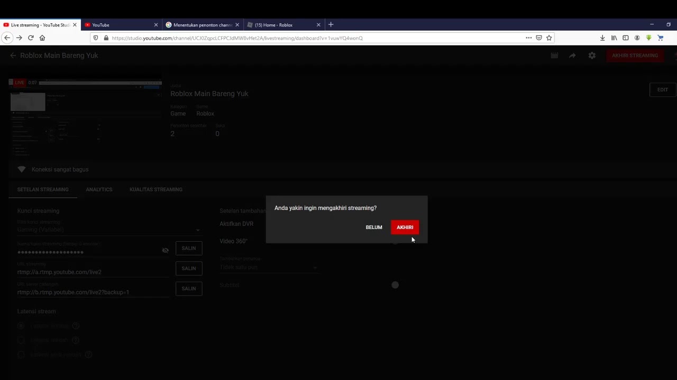The height and width of the screenshot is (380, 677).
Task: Reload the current page
Action: point(31,38)
